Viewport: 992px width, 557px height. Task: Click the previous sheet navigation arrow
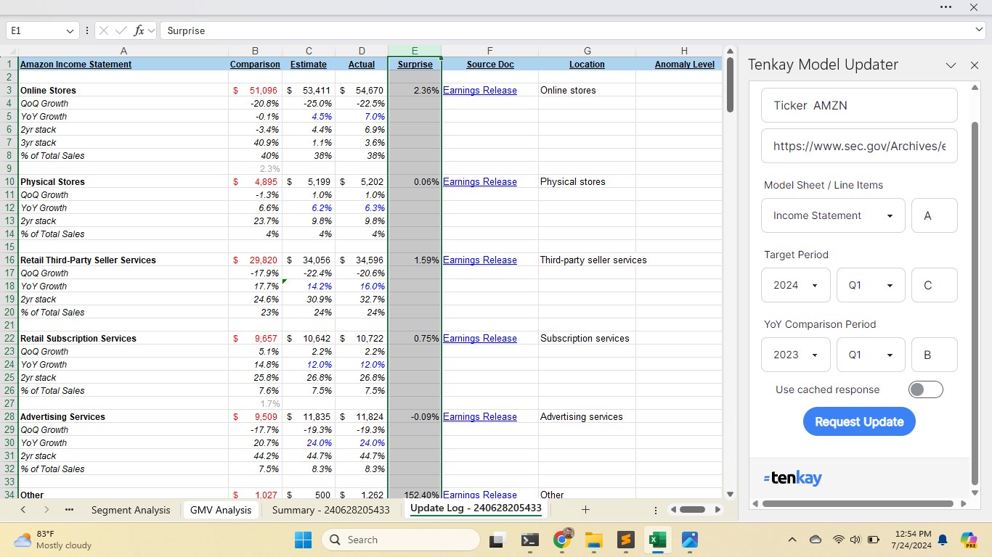(x=23, y=510)
